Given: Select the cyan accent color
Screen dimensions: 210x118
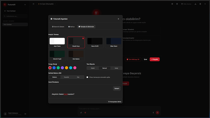Looking at the screenshot, I should coord(71,68).
